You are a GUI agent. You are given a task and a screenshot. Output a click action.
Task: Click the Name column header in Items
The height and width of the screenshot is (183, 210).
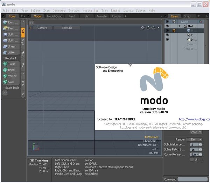[x=185, y=22]
